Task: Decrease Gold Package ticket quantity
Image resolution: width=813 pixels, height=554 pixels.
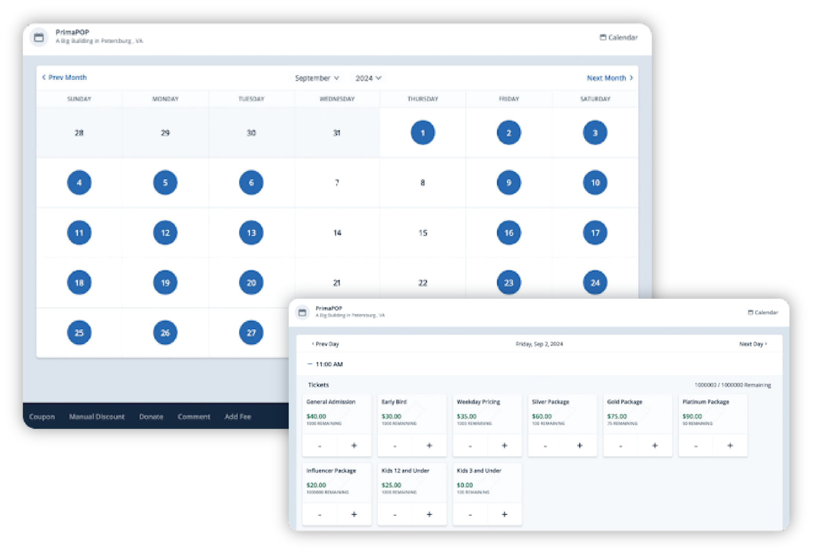Action: click(x=620, y=445)
